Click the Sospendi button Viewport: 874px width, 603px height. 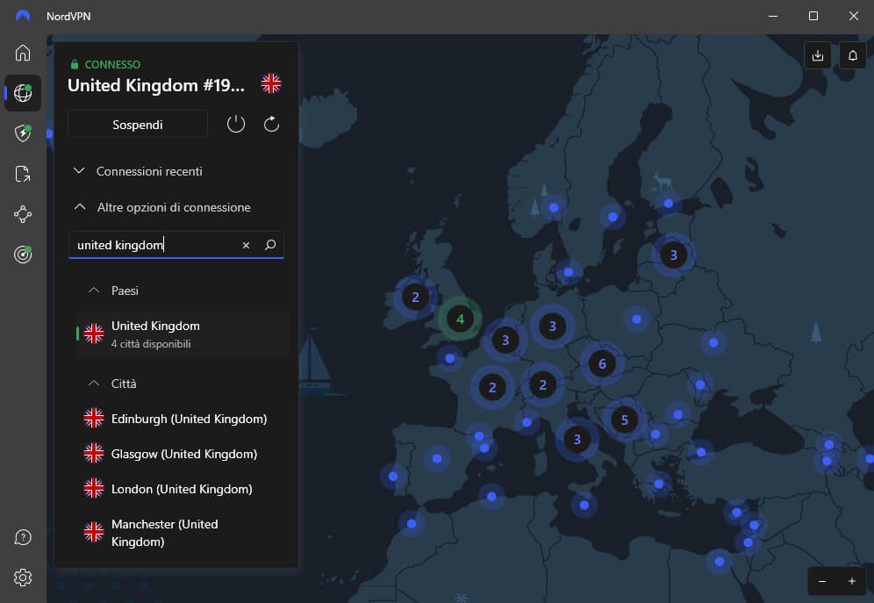pyautogui.click(x=138, y=125)
